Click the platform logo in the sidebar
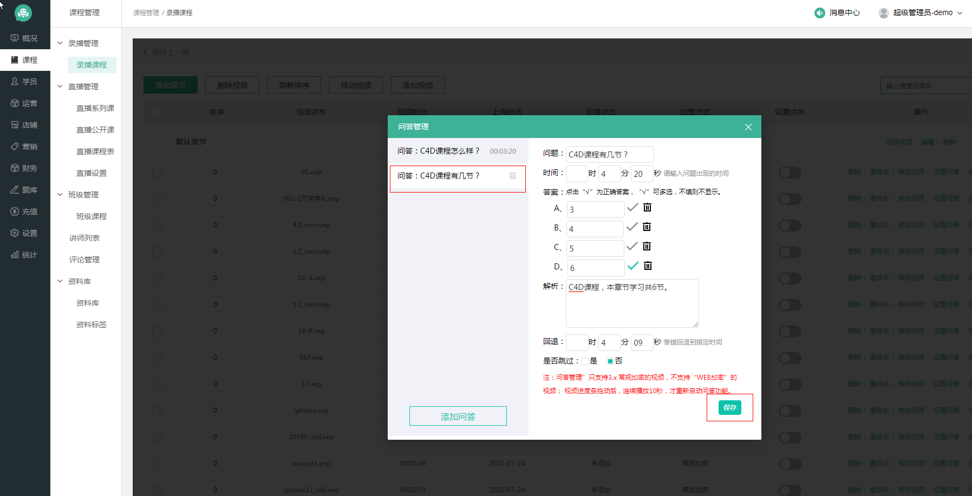 (x=23, y=13)
